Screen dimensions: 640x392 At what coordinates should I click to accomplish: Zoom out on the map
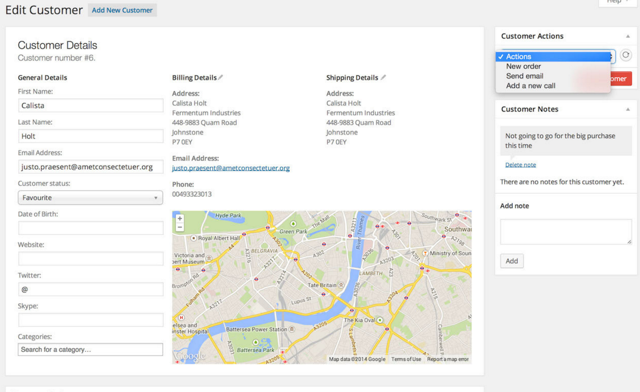180,227
